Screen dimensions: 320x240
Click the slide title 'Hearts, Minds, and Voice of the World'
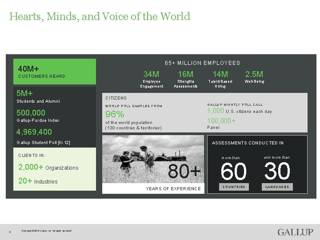(x=100, y=17)
